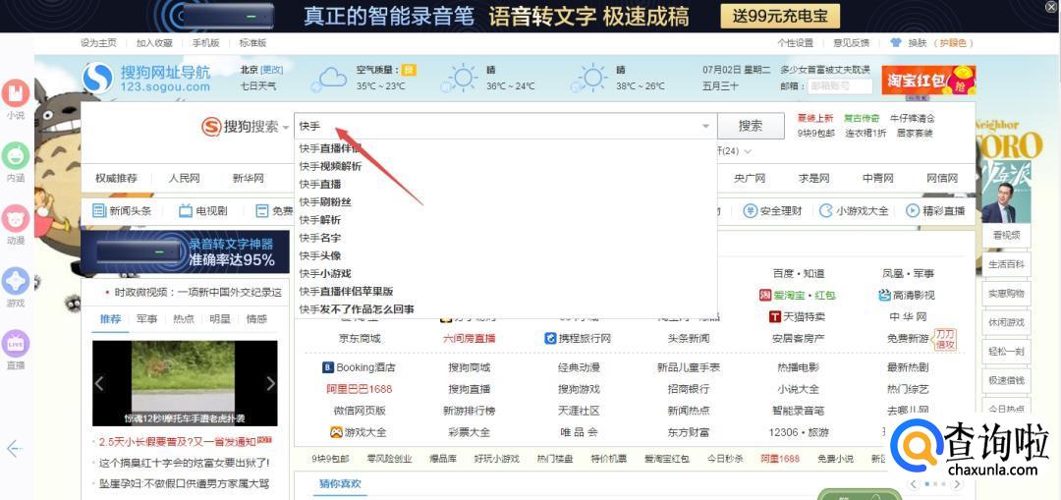1061x500 pixels.
Task: Click the 天猫特卖 icon
Action: [x=775, y=316]
